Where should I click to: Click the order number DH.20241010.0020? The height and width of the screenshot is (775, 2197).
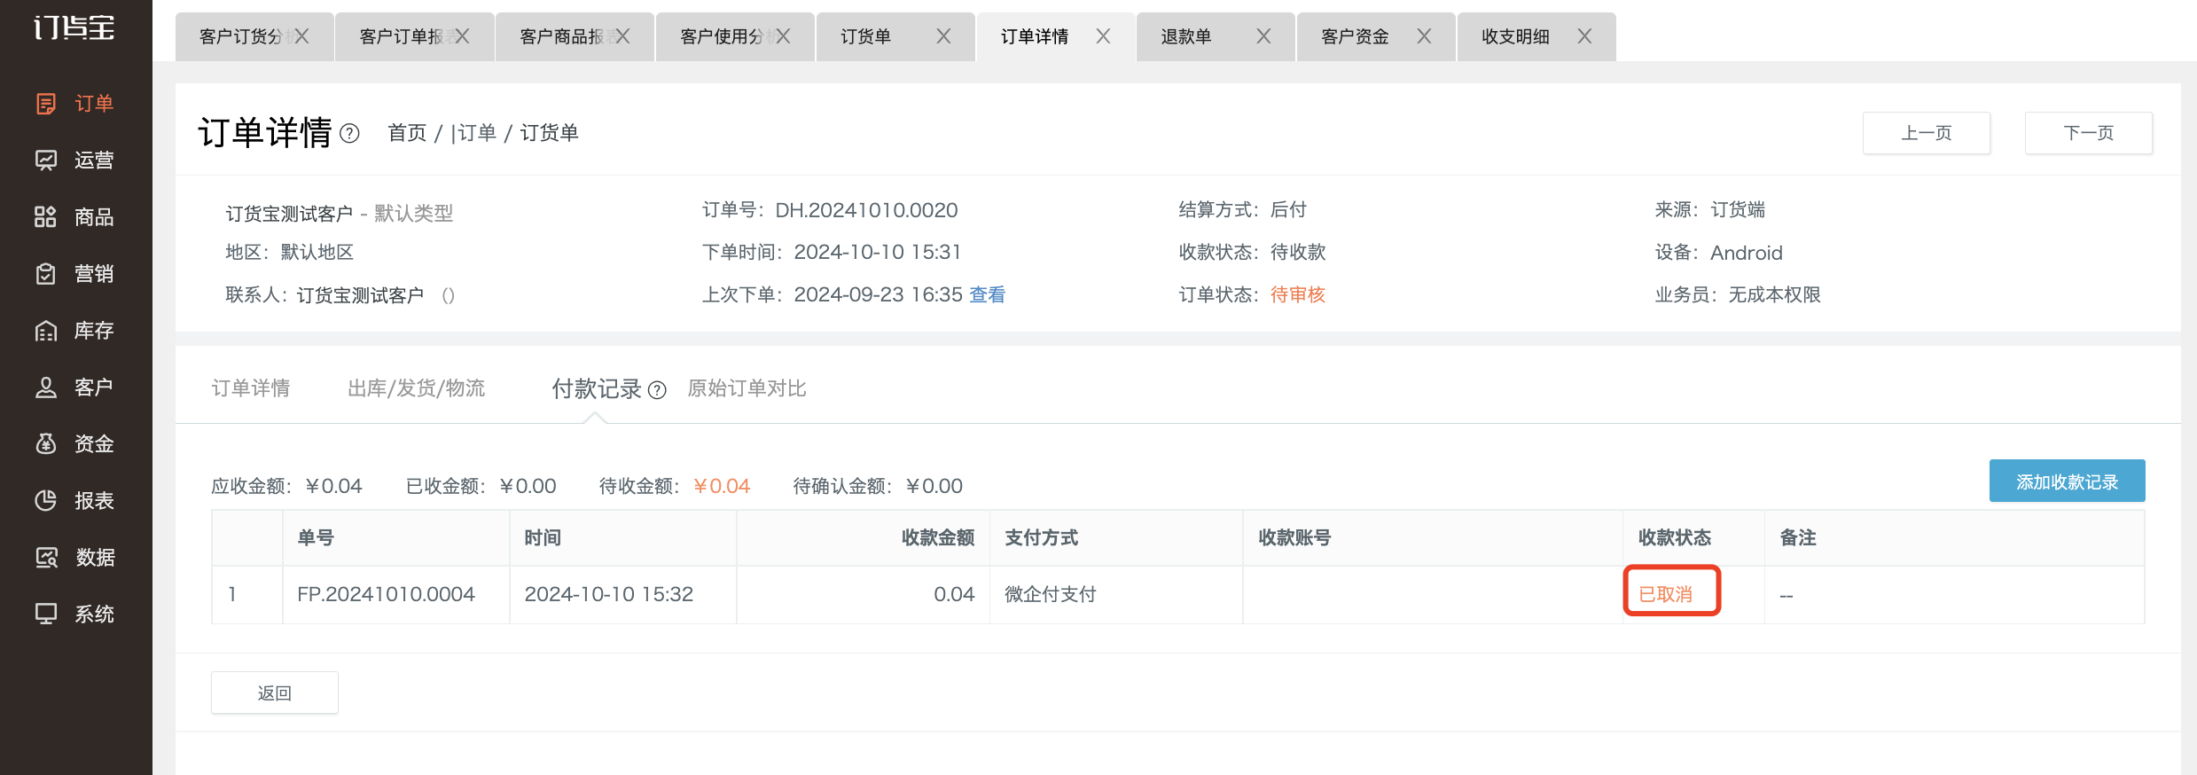pos(866,210)
